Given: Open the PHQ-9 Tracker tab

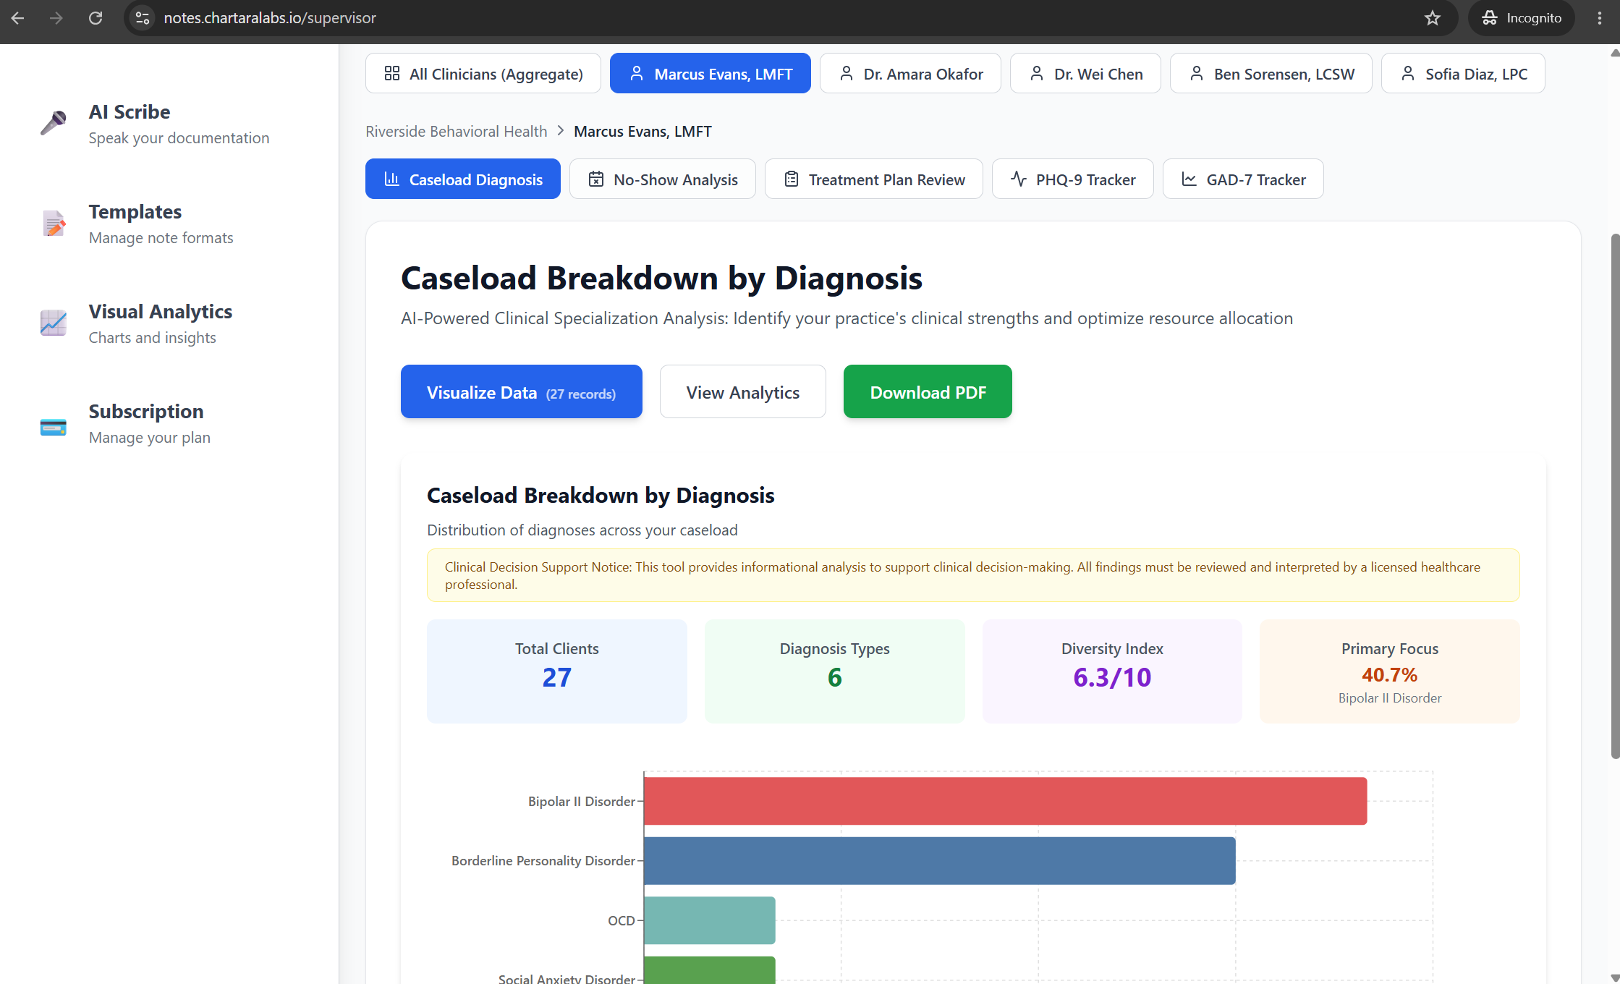Looking at the screenshot, I should [1073, 179].
